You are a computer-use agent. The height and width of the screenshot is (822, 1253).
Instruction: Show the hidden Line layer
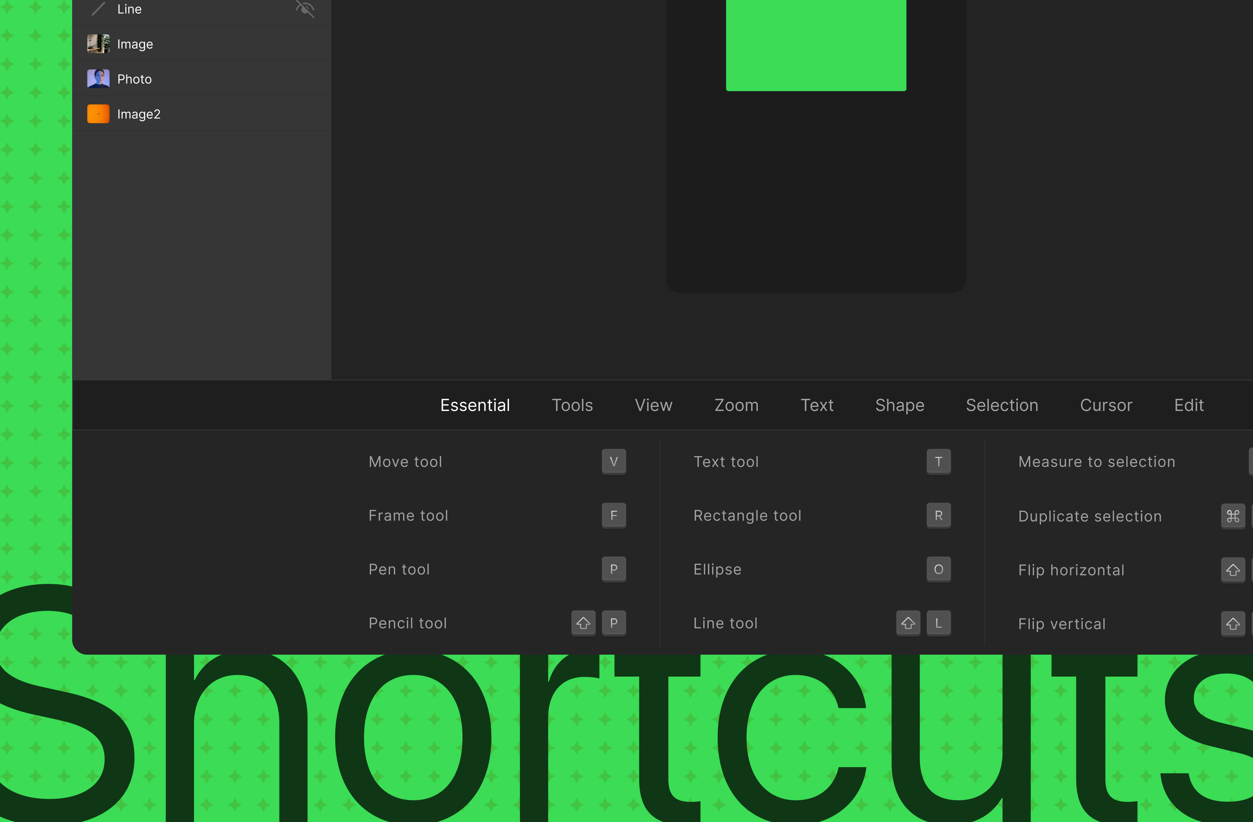click(x=305, y=8)
